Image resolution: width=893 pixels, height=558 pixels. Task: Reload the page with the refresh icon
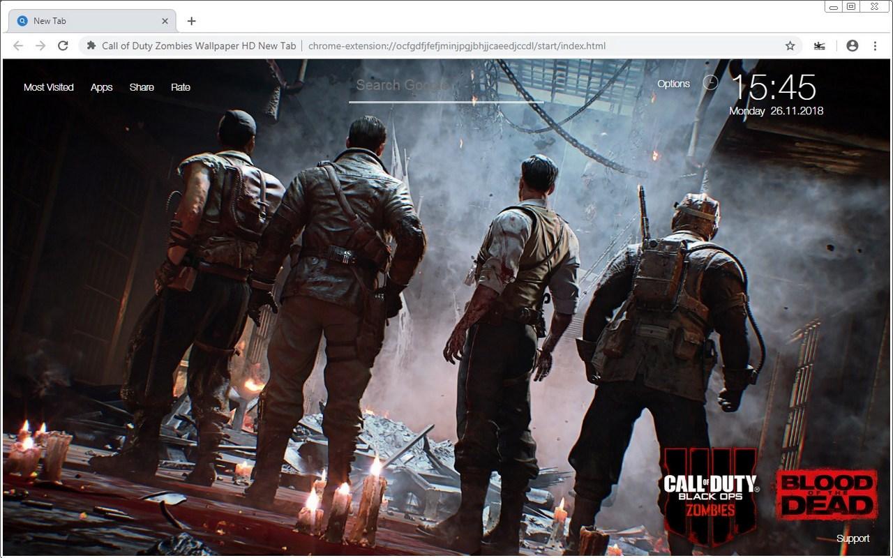(x=63, y=46)
